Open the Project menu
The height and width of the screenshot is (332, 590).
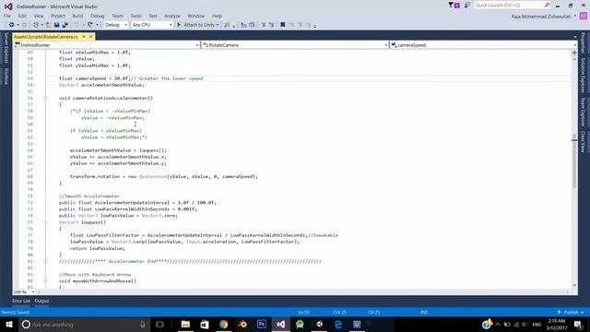pos(58,16)
